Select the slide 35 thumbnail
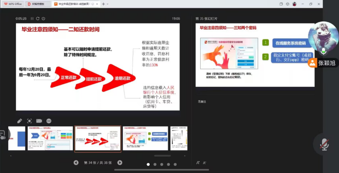Image resolution: width=339 pixels, height=173 pixels. click(145, 138)
